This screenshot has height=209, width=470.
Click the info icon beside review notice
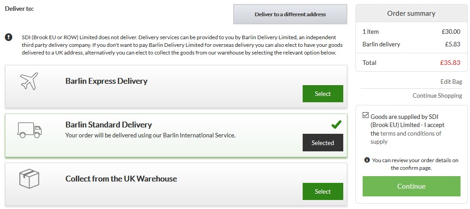(x=367, y=160)
